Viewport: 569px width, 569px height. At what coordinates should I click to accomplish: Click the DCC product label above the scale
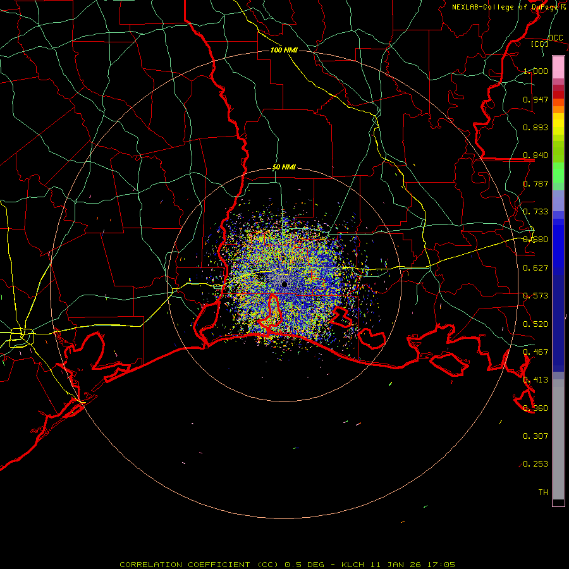[555, 38]
